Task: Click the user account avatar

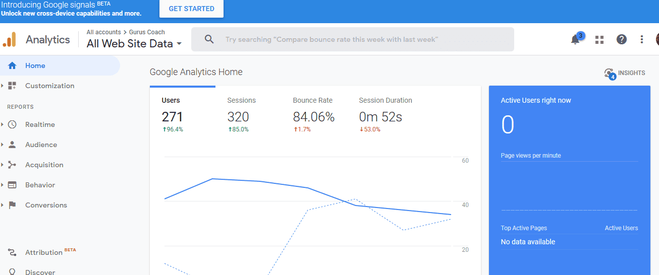Action: click(x=657, y=39)
